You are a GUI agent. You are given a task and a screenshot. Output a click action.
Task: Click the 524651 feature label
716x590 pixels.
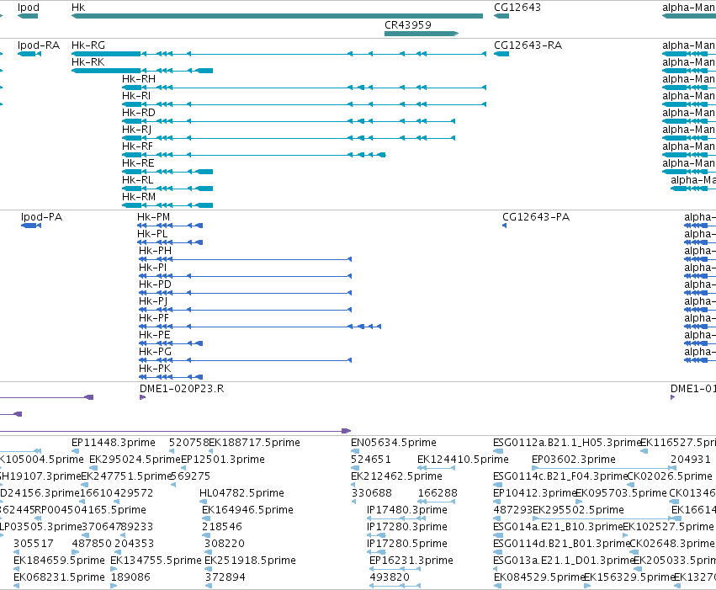point(371,460)
